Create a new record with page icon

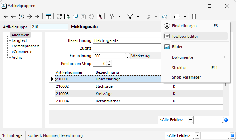tap(67, 16)
